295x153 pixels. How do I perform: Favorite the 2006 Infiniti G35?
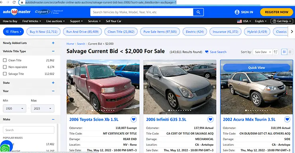click(210, 119)
